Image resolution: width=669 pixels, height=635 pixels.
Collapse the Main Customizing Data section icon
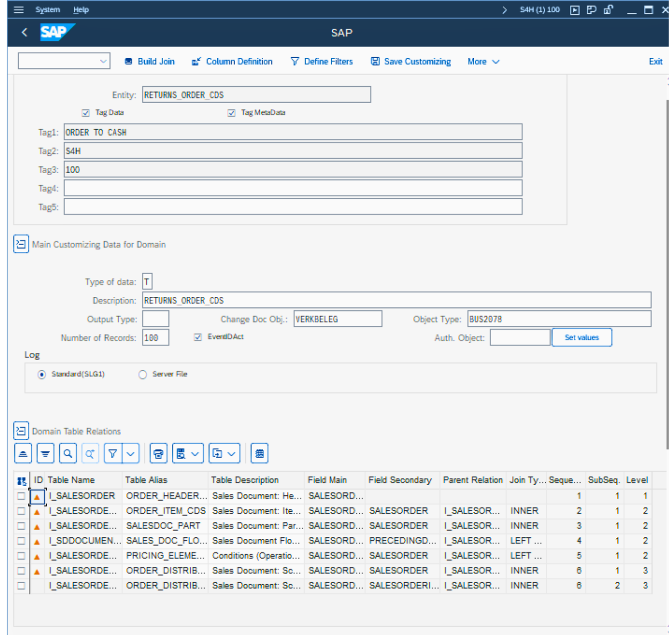click(x=21, y=244)
